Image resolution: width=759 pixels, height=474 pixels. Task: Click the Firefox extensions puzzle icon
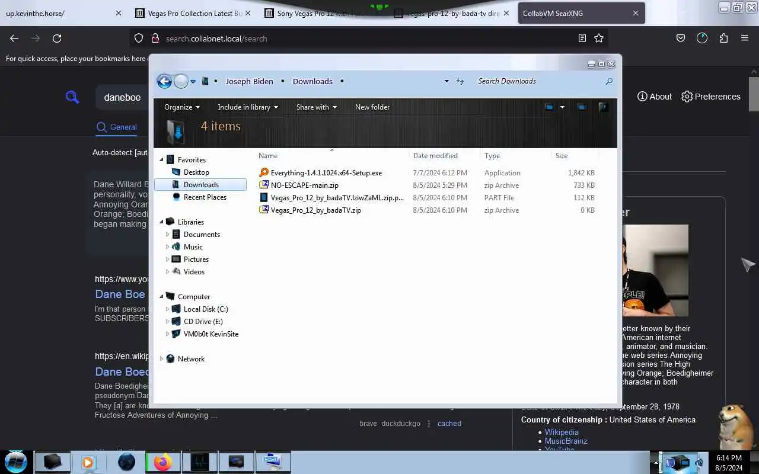tap(723, 39)
